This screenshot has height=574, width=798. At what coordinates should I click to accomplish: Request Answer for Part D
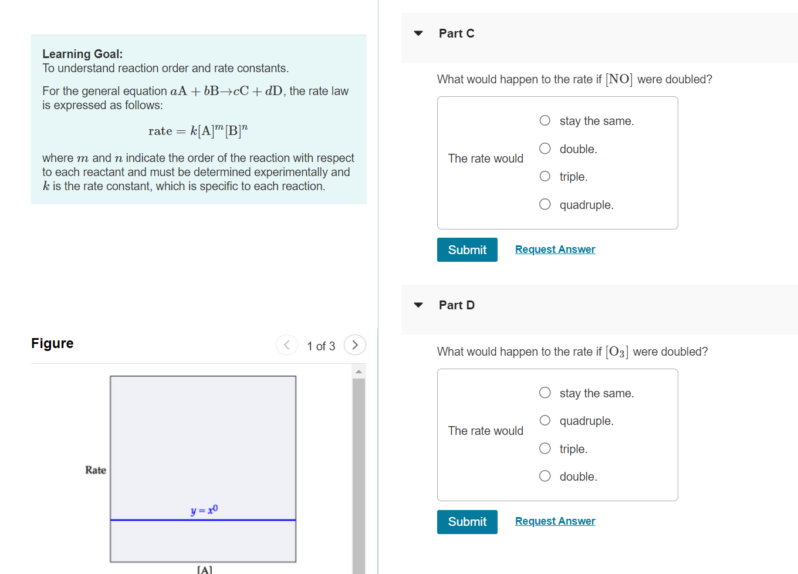point(555,521)
